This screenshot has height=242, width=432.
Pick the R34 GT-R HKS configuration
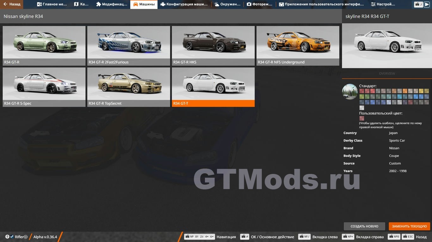(213, 46)
